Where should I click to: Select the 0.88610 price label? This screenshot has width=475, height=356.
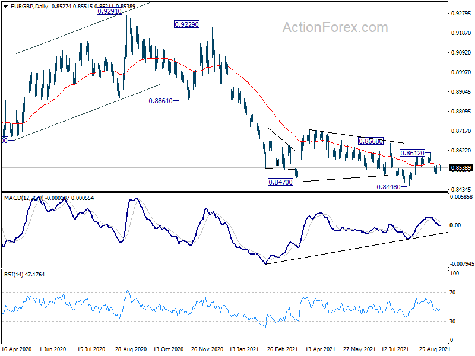pyautogui.click(x=160, y=101)
